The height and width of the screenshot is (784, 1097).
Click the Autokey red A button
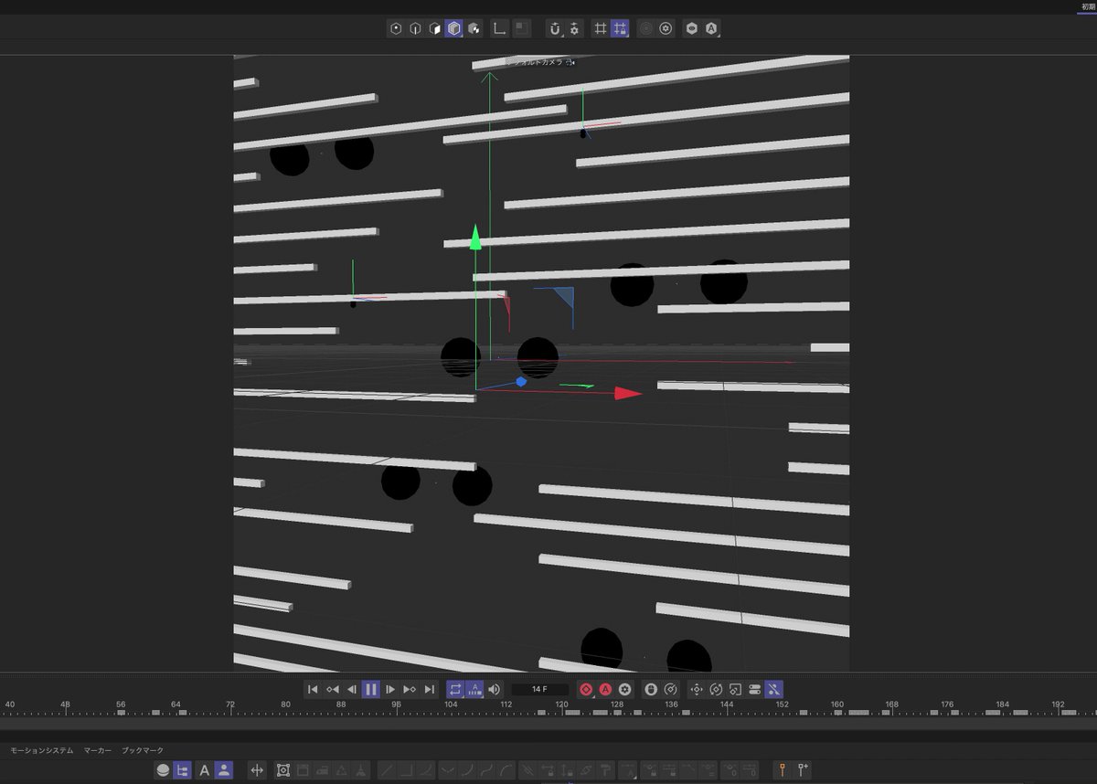605,689
